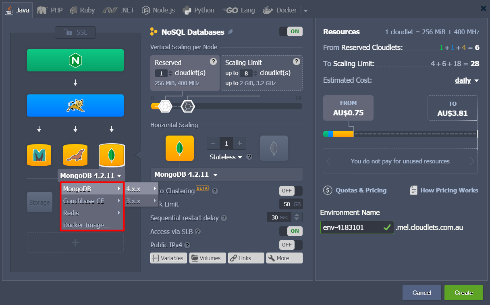Open the More button
This screenshot has height=305, width=490.
[284, 258]
